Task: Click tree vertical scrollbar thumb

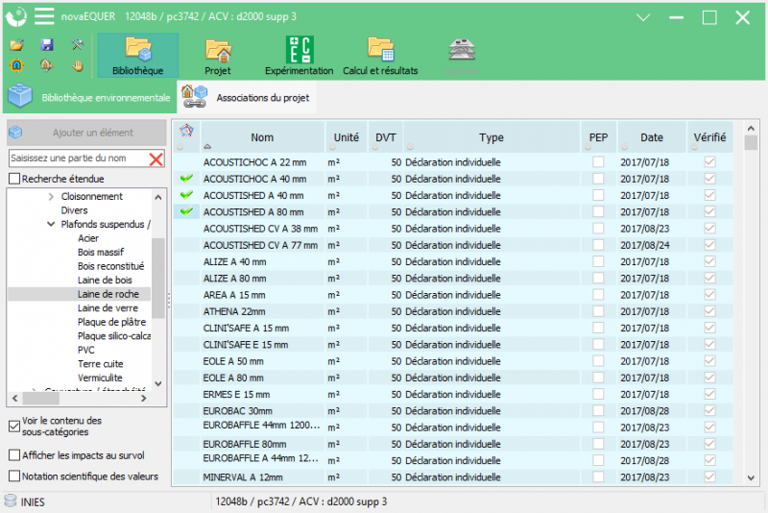Action: [158, 278]
